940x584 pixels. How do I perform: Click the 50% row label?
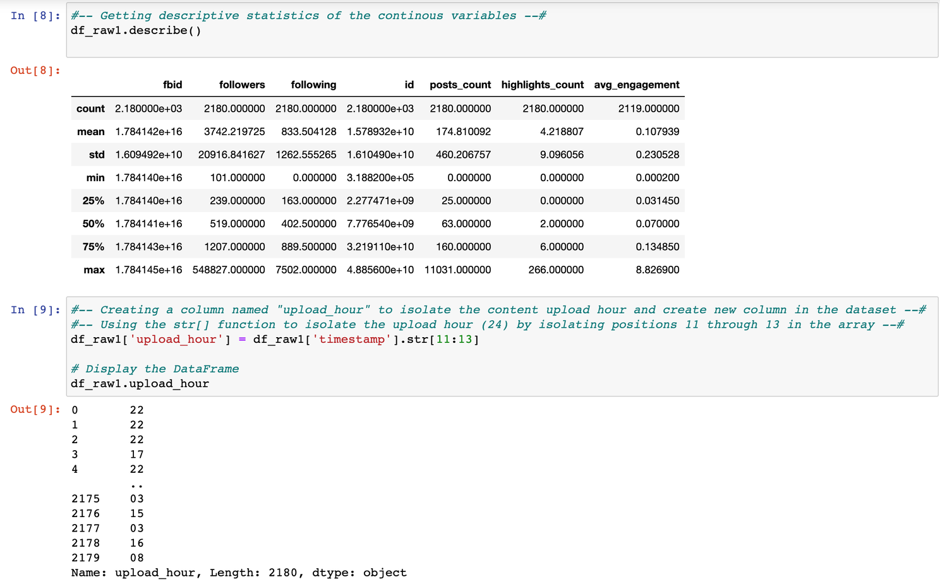(93, 224)
